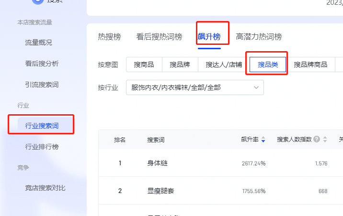The height and width of the screenshot is (216, 343).
Task: Sort by 搜索人数指数 arrows
Action: point(325,140)
